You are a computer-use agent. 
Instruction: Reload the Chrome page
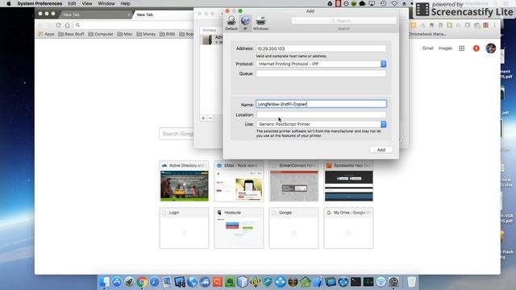click(x=58, y=25)
